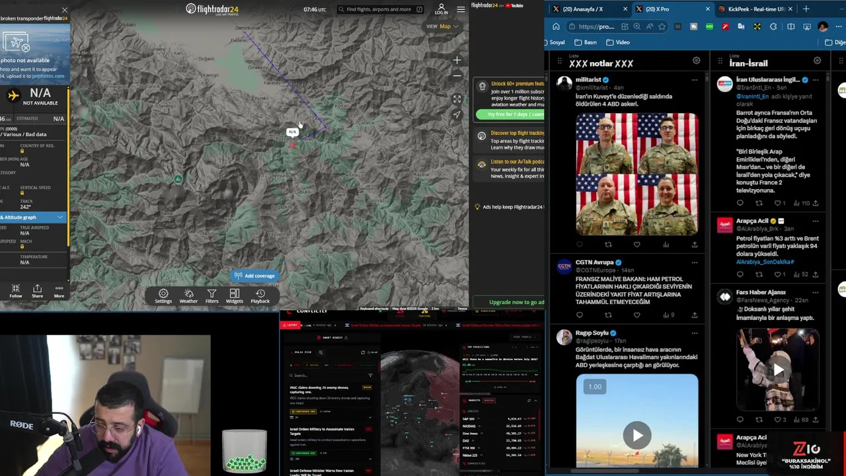The image size is (846, 476).
Task: Follow the selected aircraft
Action: pyautogui.click(x=15, y=291)
